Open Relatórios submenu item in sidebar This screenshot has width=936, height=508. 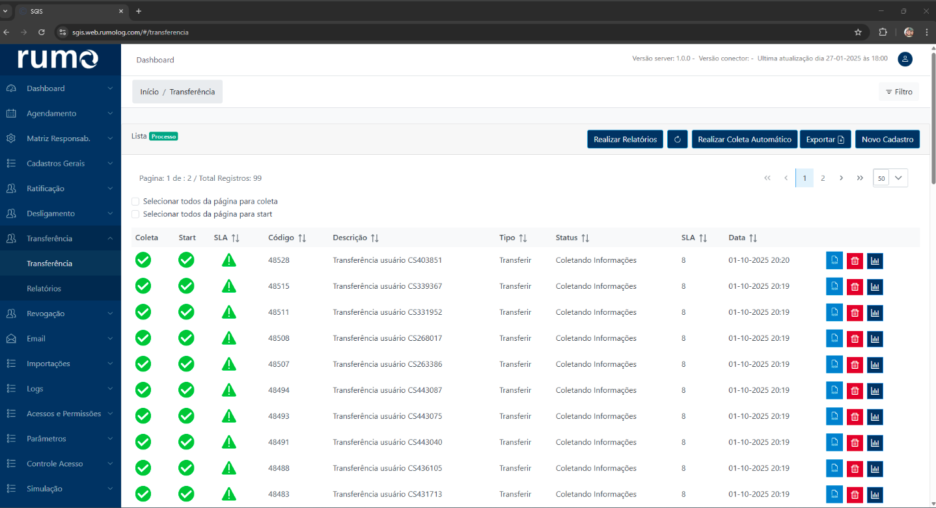44,289
